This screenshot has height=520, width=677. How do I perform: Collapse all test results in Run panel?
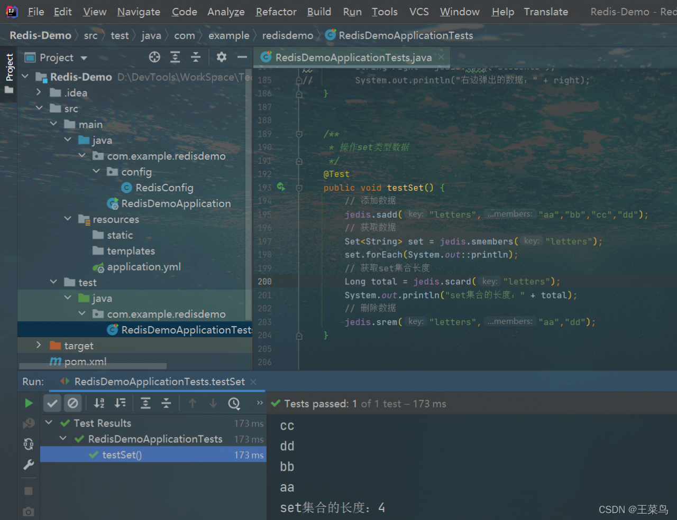pyautogui.click(x=166, y=403)
